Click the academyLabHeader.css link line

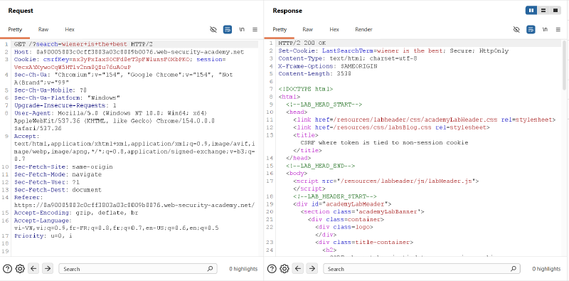click(x=425, y=120)
